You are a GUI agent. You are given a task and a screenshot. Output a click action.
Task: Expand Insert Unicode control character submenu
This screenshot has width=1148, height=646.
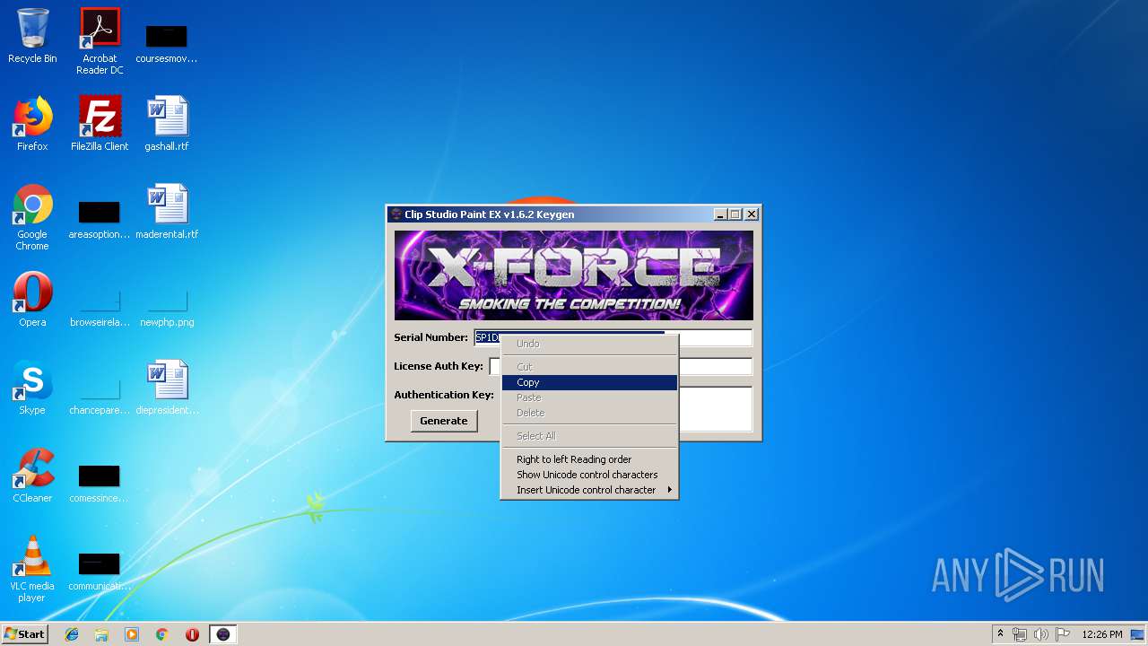(x=588, y=490)
